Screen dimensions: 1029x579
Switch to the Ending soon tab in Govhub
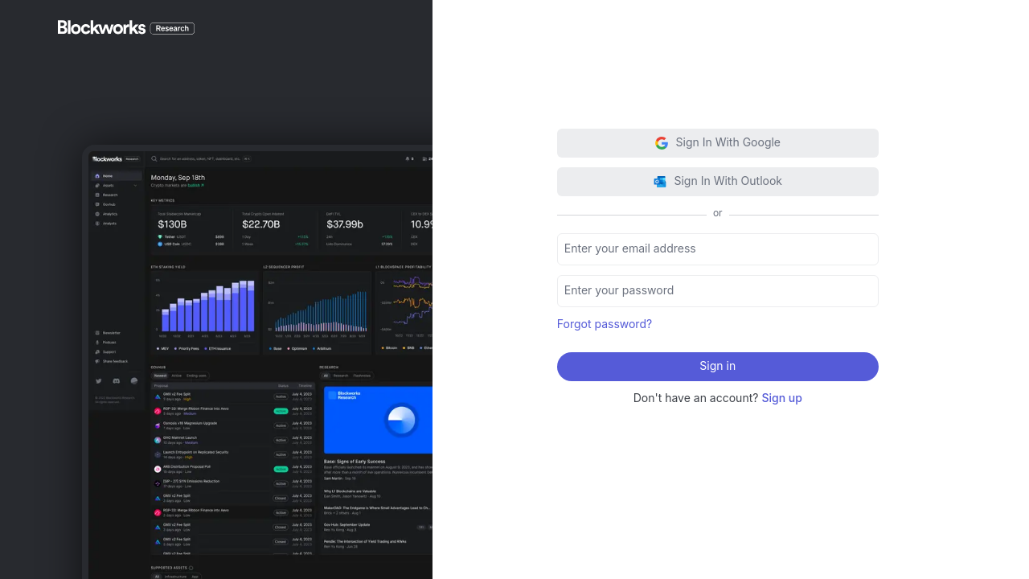(x=197, y=376)
